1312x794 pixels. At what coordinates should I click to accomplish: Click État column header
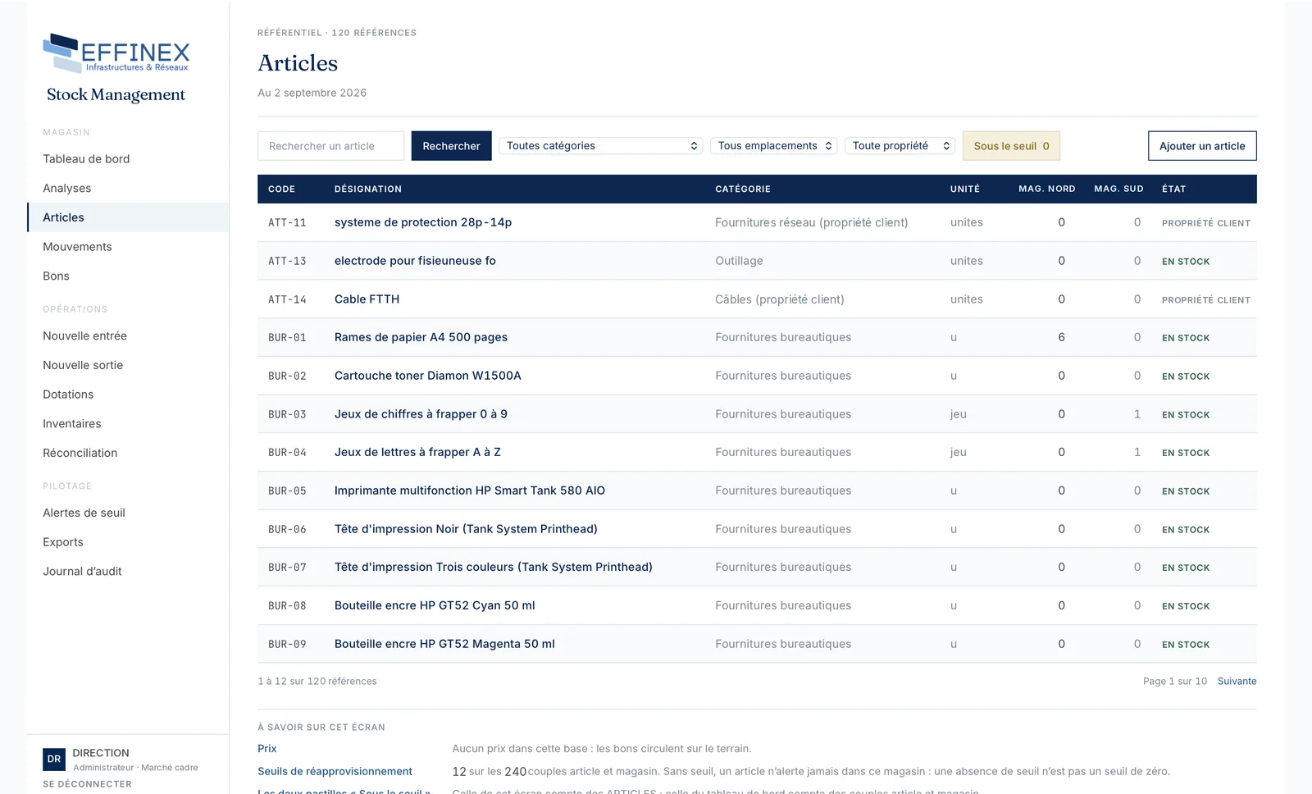pos(1174,189)
